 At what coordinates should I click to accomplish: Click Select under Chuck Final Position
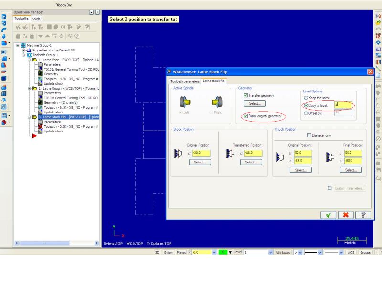[x=351, y=170]
